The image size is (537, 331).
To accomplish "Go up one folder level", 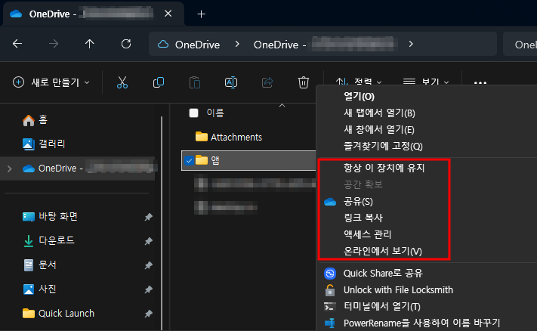I will click(89, 44).
